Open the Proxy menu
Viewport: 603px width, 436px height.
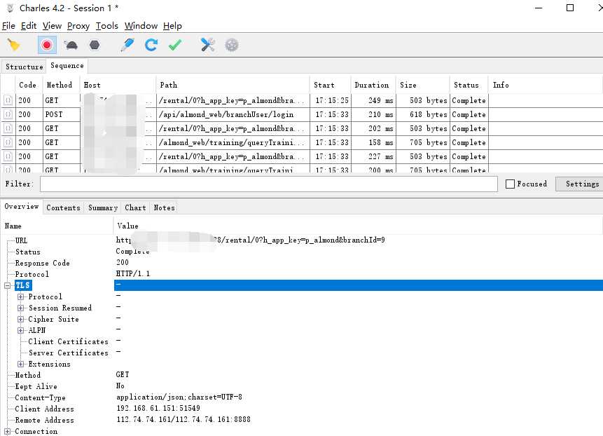pos(78,26)
